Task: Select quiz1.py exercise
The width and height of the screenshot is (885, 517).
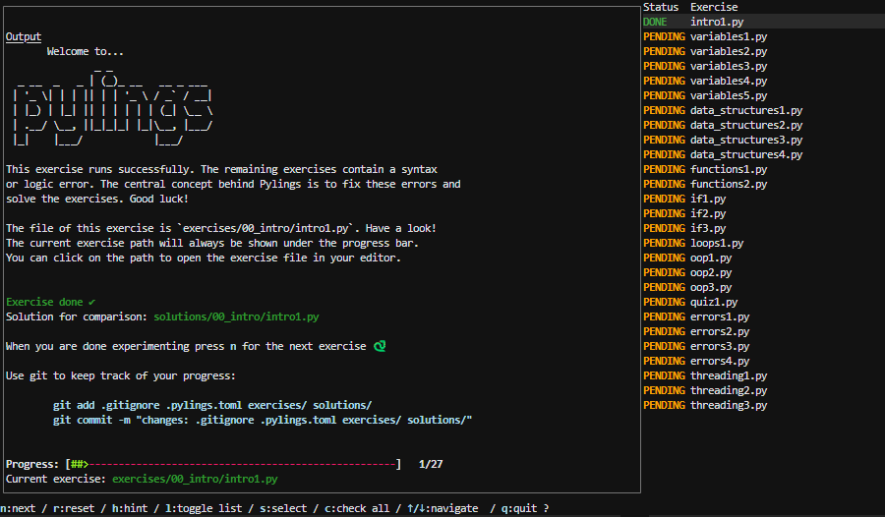Action: (x=714, y=302)
